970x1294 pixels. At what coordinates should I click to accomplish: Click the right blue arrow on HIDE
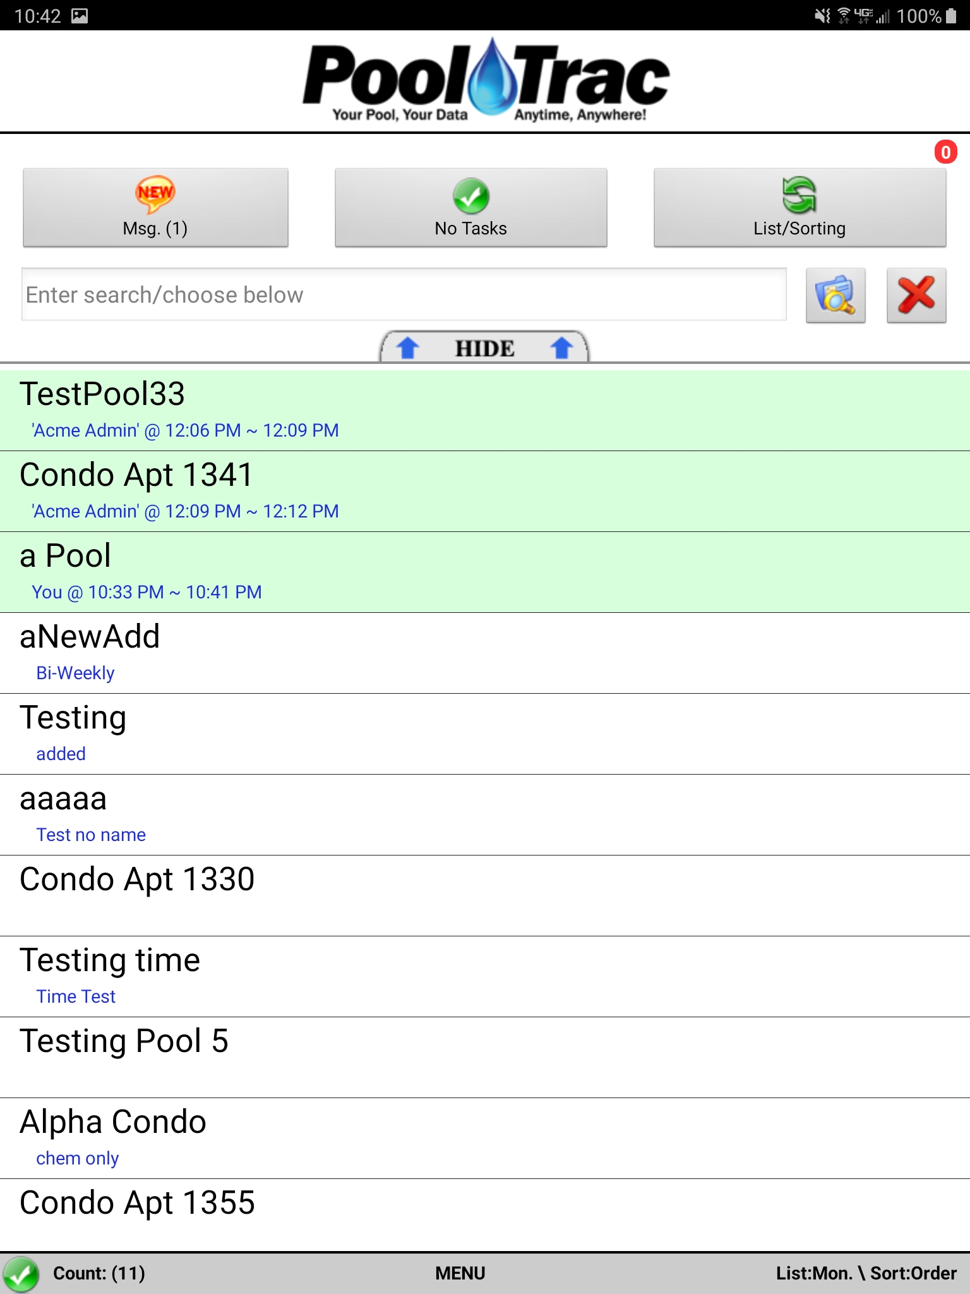561,348
